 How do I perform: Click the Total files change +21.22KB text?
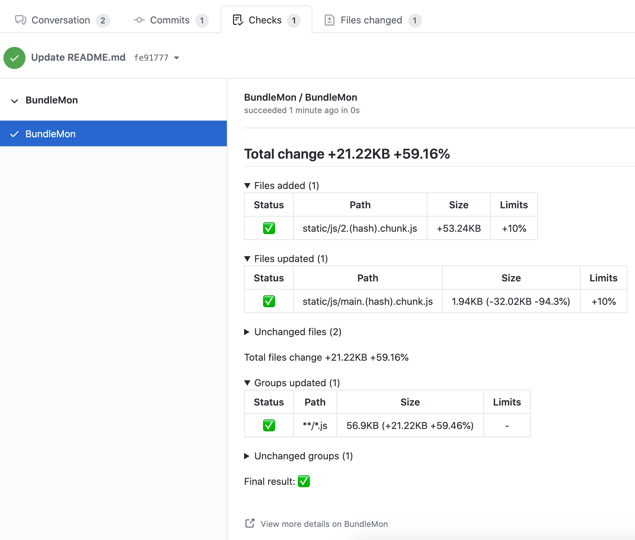(x=326, y=357)
